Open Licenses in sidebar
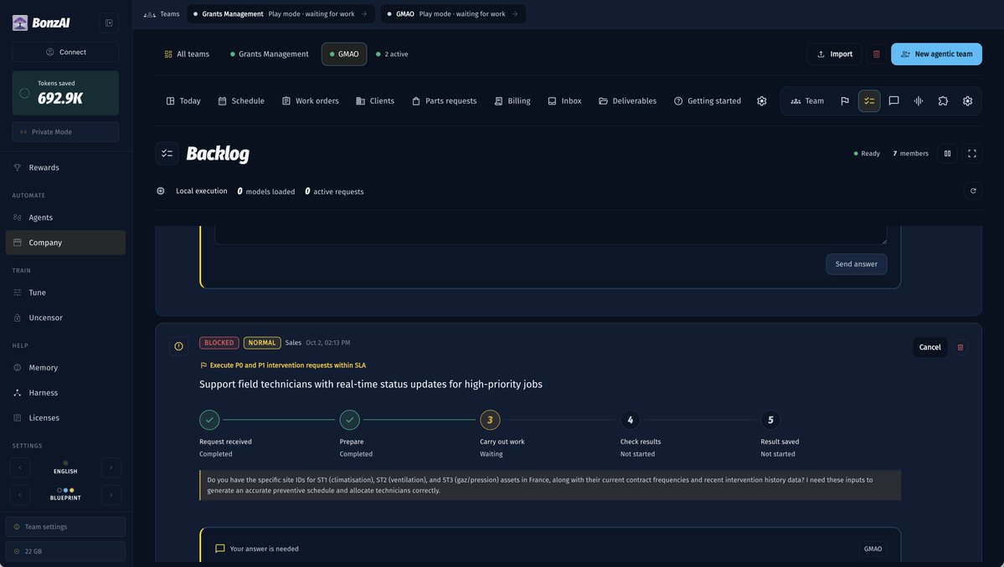 click(65, 417)
